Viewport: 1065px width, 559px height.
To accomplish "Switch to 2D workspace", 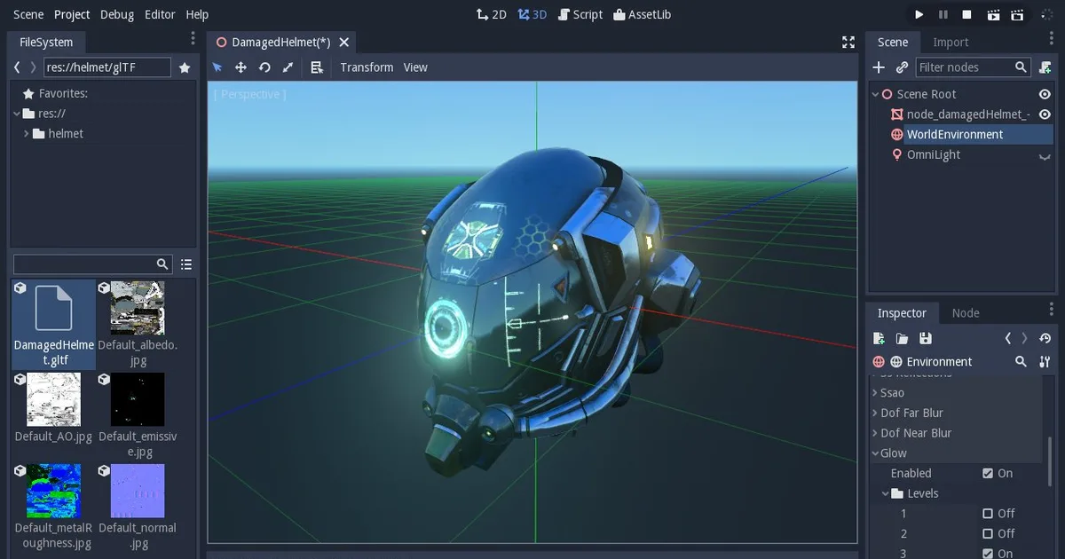I will 492,14.
